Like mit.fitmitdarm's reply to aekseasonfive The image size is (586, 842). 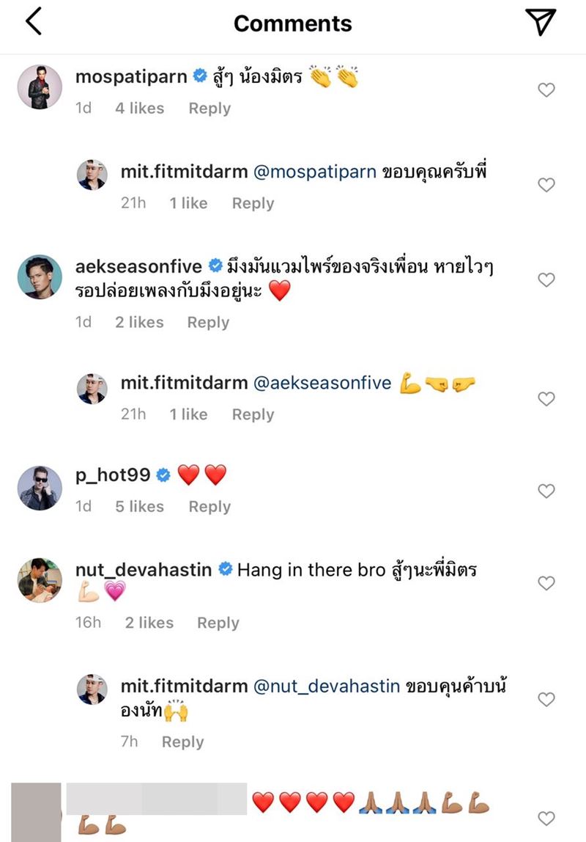(x=546, y=399)
